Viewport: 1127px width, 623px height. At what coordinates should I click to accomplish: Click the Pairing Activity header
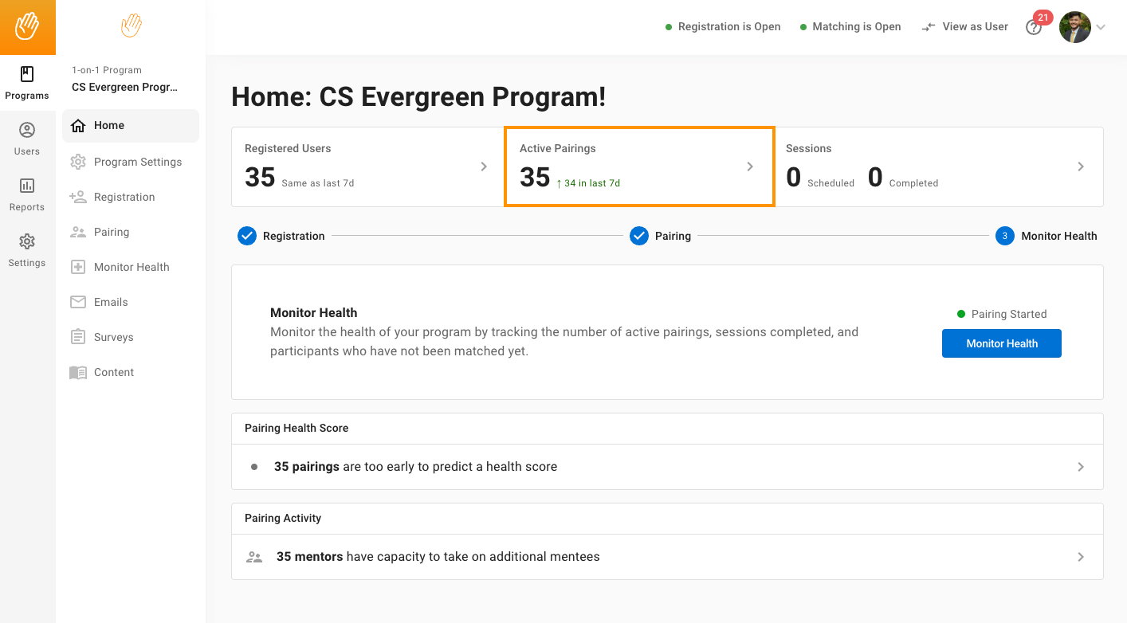pyautogui.click(x=283, y=518)
